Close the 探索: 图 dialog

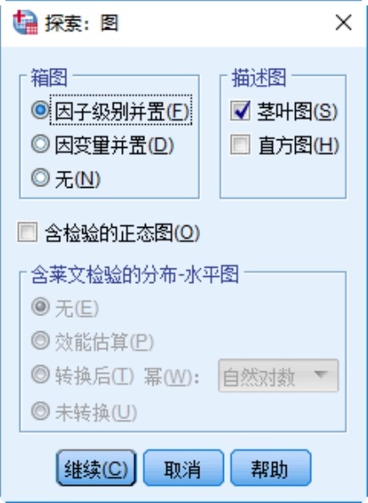point(343,23)
